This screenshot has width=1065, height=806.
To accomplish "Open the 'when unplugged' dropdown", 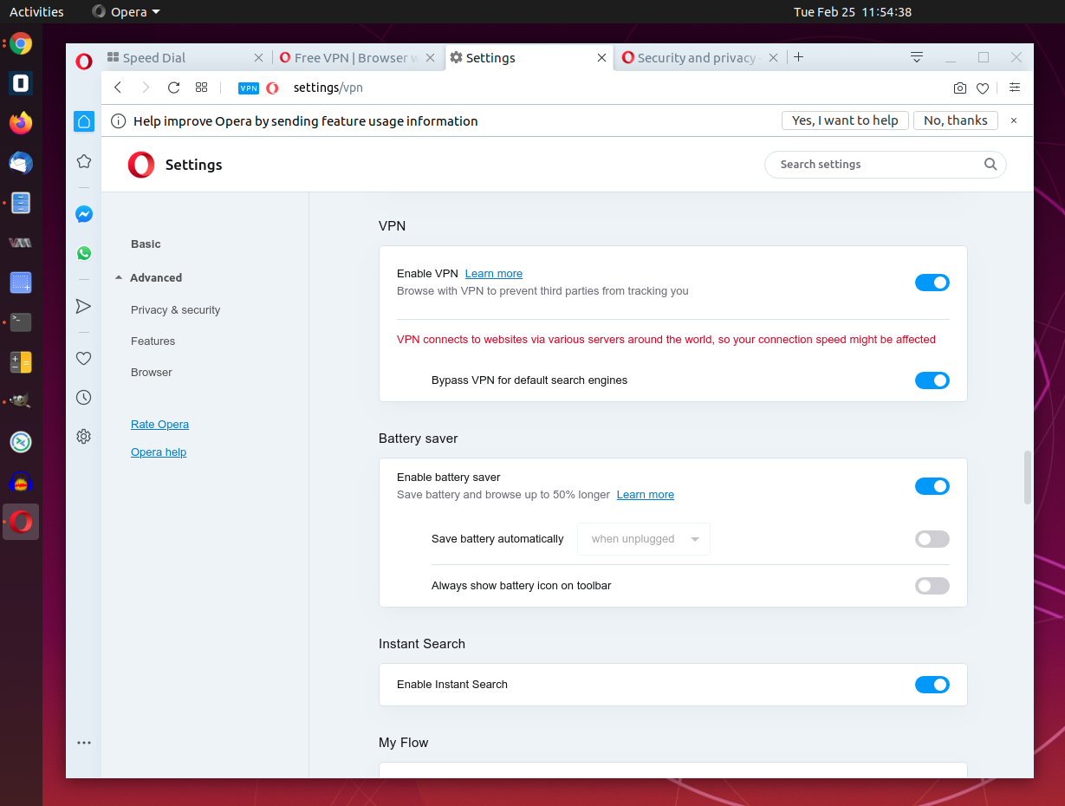I will pos(644,539).
